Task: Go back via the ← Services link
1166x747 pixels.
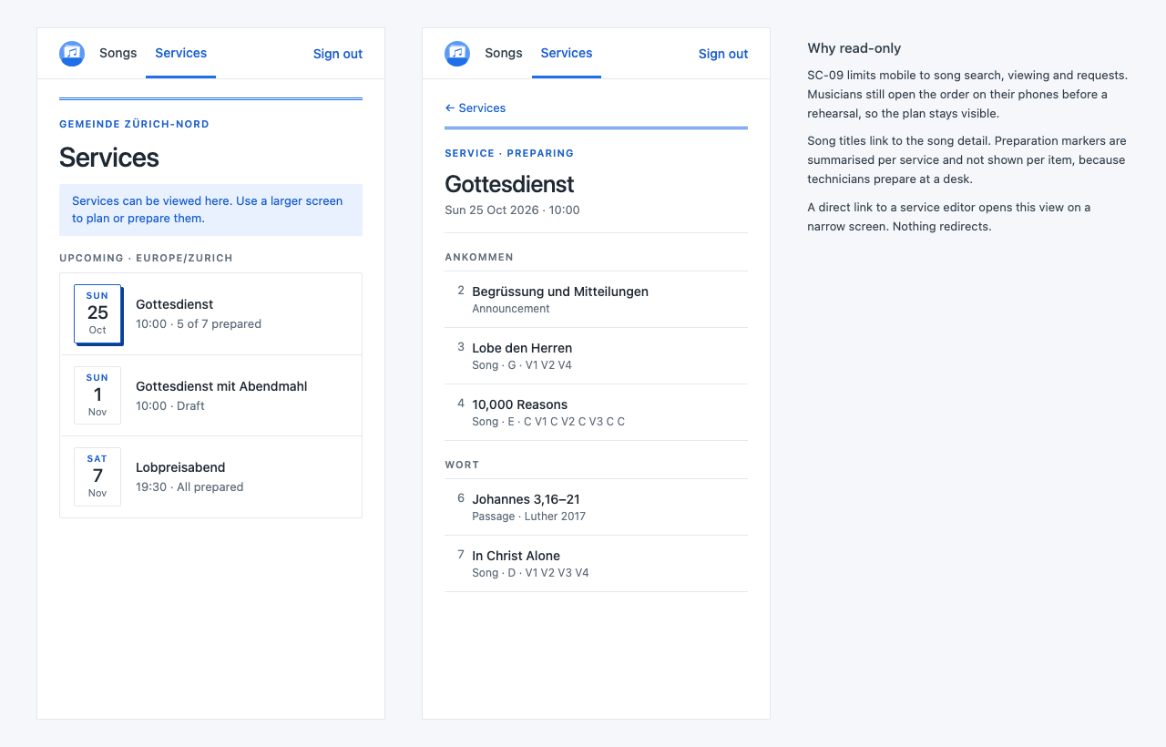Action: (476, 107)
